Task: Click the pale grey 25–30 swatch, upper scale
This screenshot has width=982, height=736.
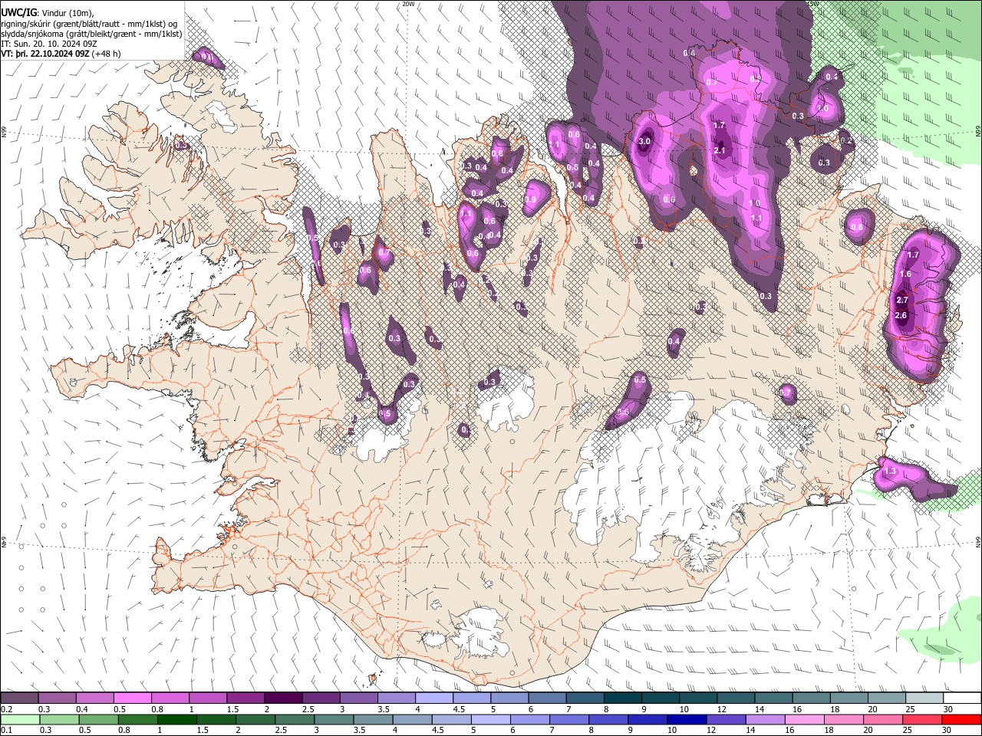Action: click(x=924, y=698)
